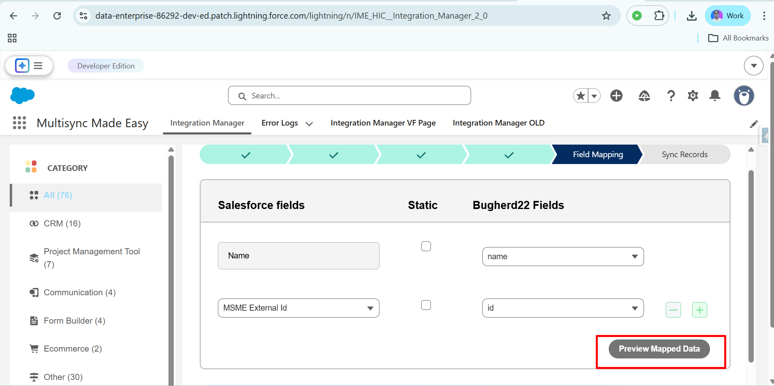
Task: Edit navigation with the pencil icon
Action: (753, 124)
